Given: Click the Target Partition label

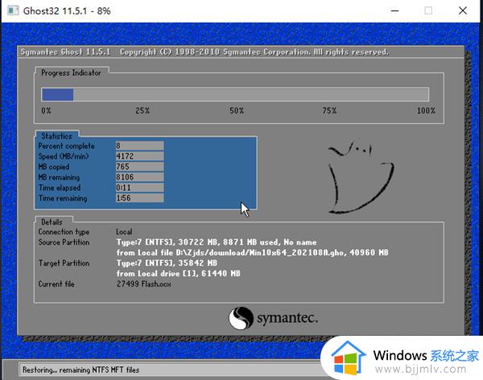Looking at the screenshot, I should [64, 263].
